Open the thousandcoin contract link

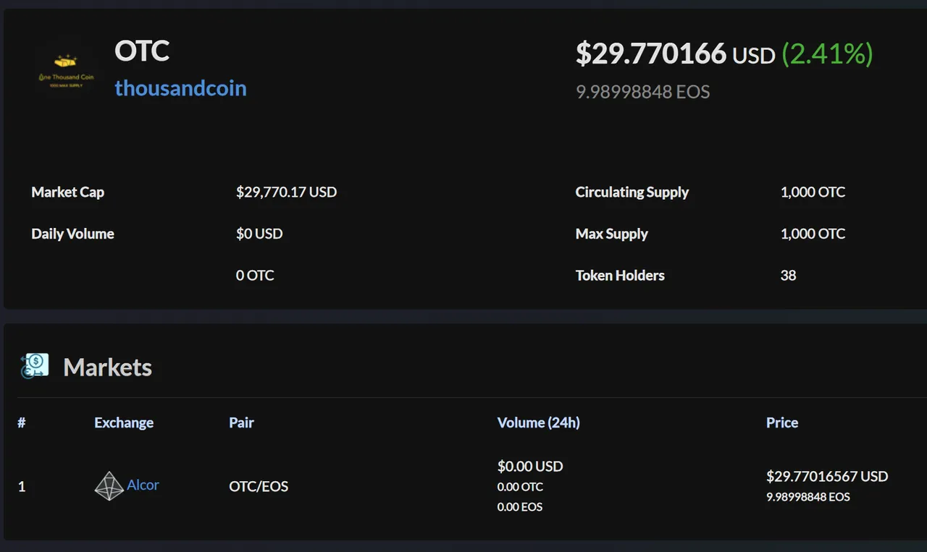180,88
